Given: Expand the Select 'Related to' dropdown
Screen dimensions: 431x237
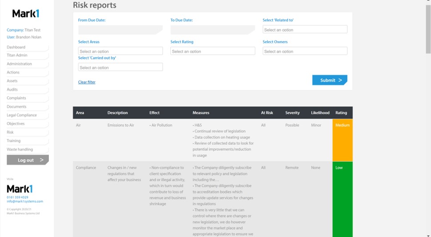Looking at the screenshot, I should tap(305, 30).
